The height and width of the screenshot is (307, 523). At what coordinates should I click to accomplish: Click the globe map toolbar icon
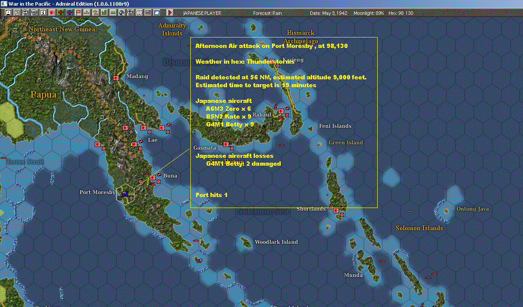(x=122, y=13)
